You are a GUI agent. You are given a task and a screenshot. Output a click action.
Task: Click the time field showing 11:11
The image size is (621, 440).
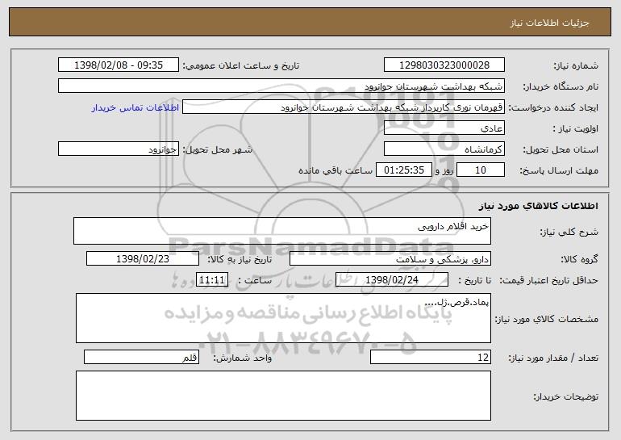[x=212, y=280]
